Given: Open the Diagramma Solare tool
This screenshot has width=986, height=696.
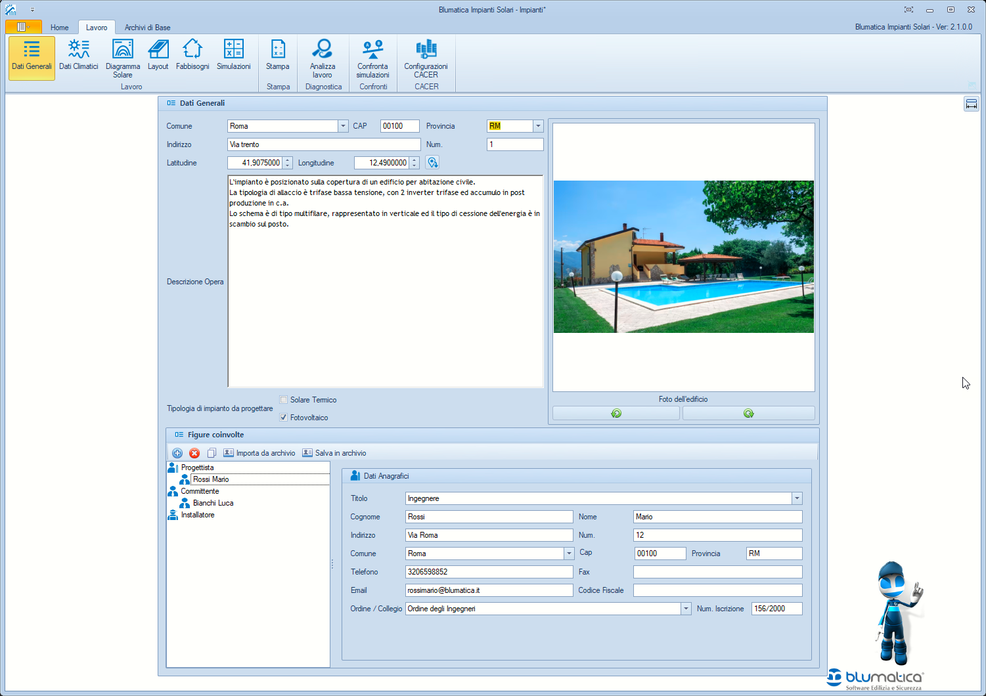Looking at the screenshot, I should tap(123, 58).
